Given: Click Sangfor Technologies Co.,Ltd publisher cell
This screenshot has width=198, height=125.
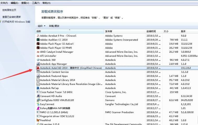Looking at the screenshot, I should pos(121,104).
